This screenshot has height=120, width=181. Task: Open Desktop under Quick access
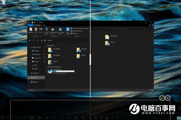pos(35,51)
